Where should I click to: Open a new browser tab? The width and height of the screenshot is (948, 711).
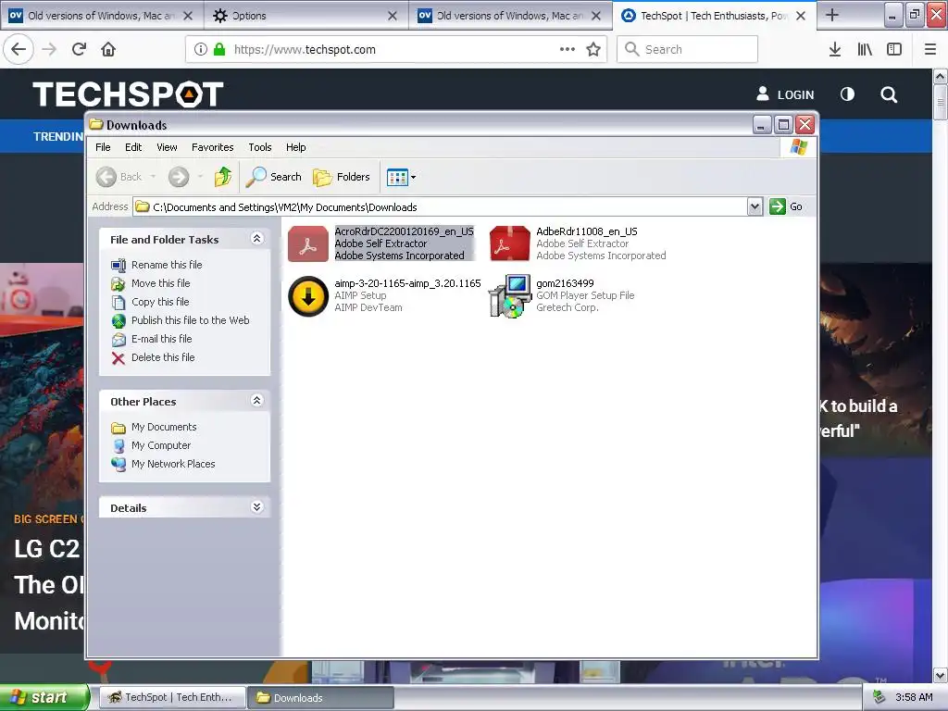(832, 15)
